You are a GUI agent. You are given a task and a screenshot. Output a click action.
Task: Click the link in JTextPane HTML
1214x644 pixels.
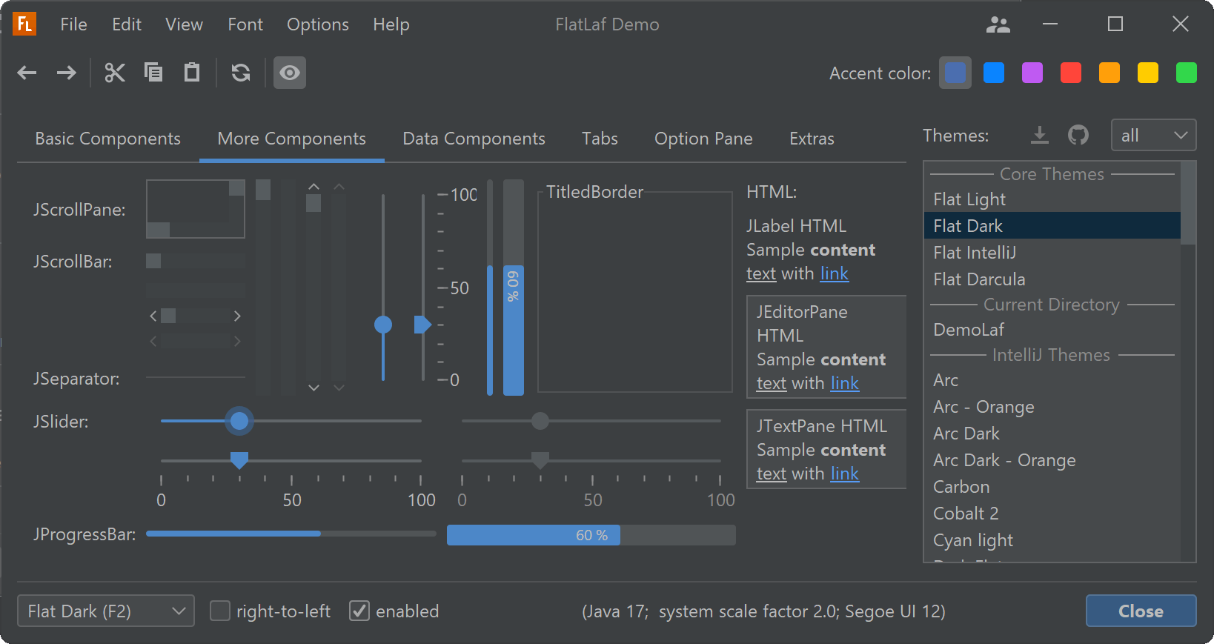tap(844, 474)
